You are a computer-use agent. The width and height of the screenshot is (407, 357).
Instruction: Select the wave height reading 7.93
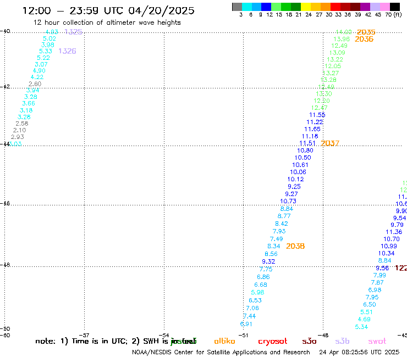279,232
